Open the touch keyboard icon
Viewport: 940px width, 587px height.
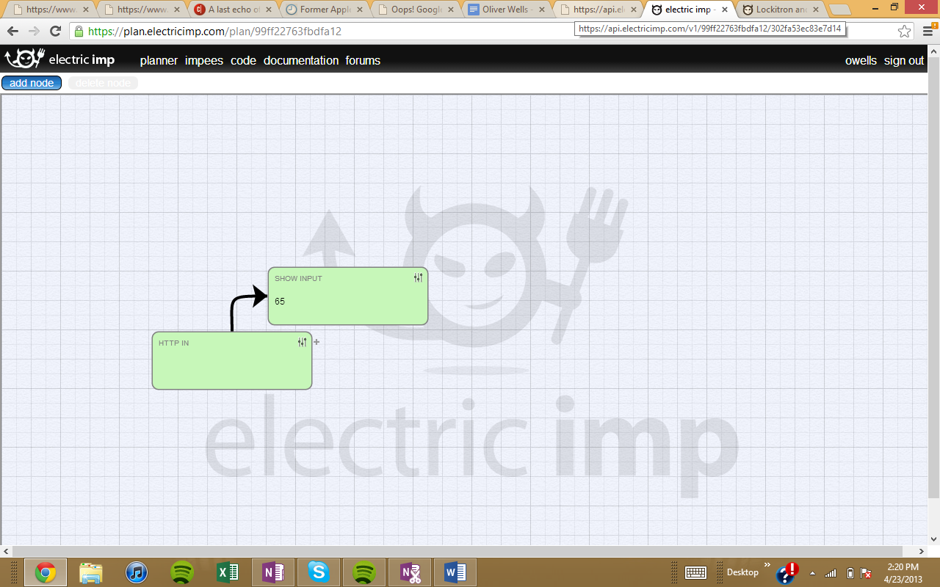tap(695, 572)
